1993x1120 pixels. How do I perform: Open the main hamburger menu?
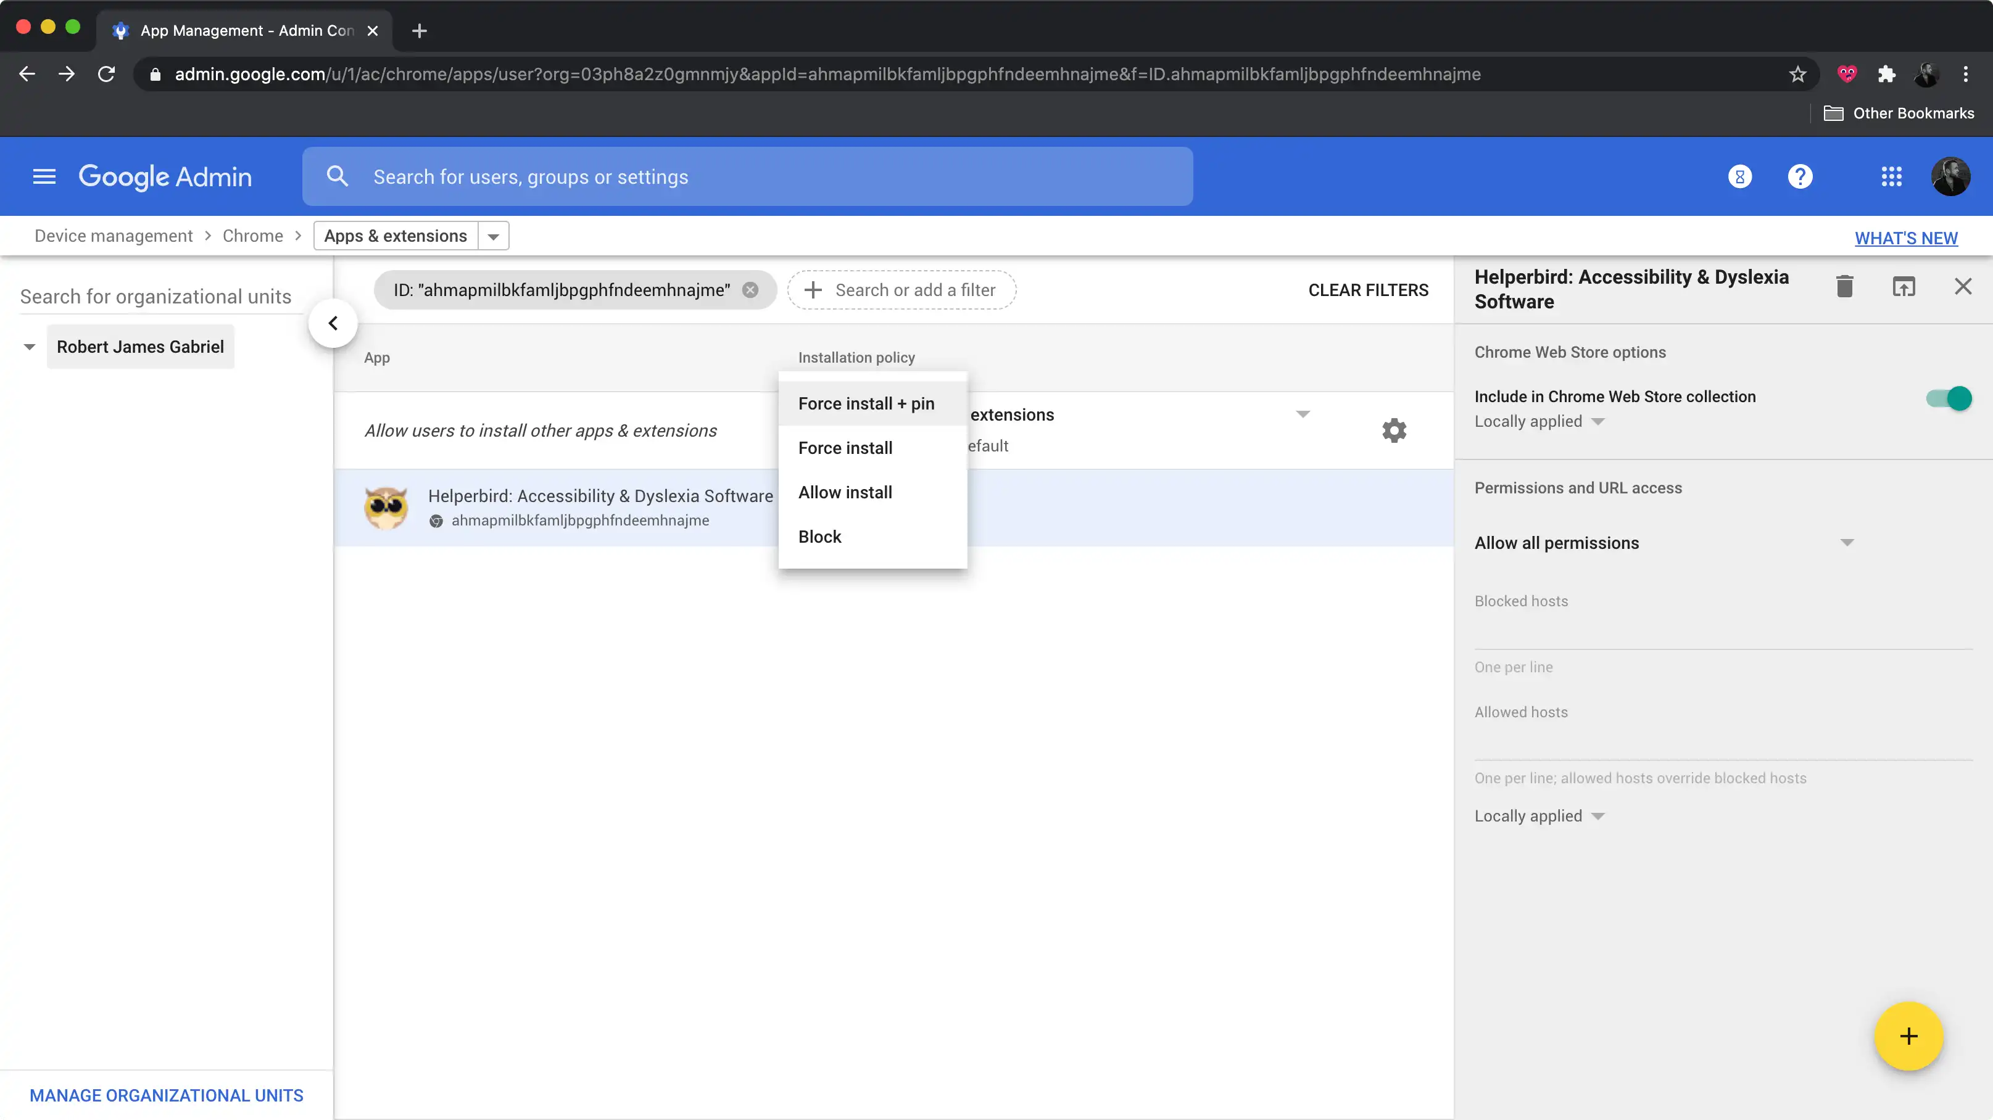tap(44, 176)
